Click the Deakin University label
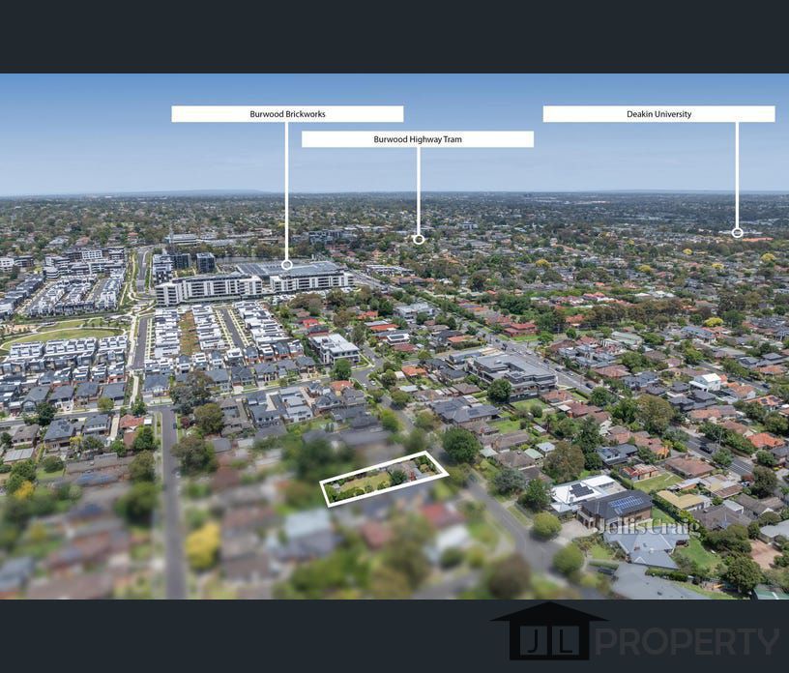 tap(658, 114)
